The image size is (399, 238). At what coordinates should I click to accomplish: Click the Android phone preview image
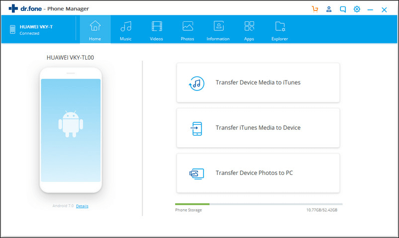pos(70,130)
